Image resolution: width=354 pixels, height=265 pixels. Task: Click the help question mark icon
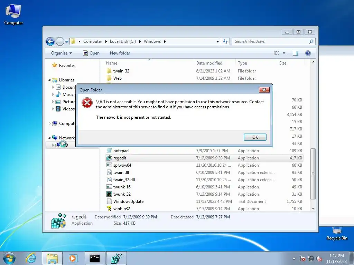[x=308, y=53]
